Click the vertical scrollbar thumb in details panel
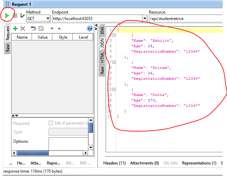Viewport: 227px width, 176px height. click(x=91, y=128)
